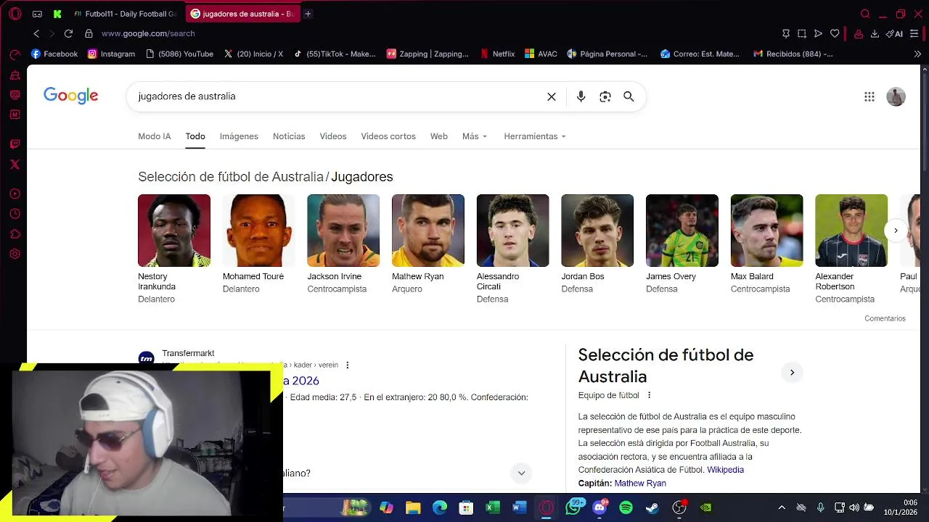Open Opera sidebar settings gear
This screenshot has width=929, height=522.
(x=15, y=254)
